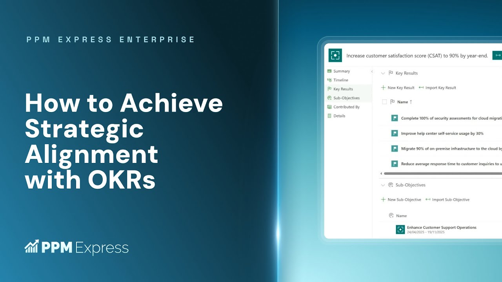502x282 pixels.
Task: Click flag icon for 'Migrate 90% of on-premise infrastructure'
Action: (395, 148)
